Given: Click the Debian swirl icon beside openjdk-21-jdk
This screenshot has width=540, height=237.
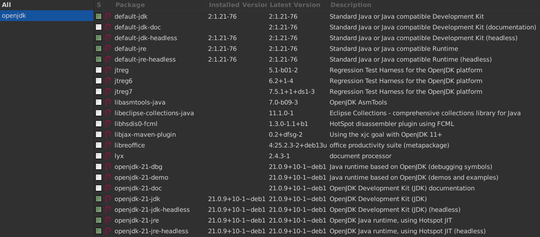Looking at the screenshot, I should [x=108, y=199].
